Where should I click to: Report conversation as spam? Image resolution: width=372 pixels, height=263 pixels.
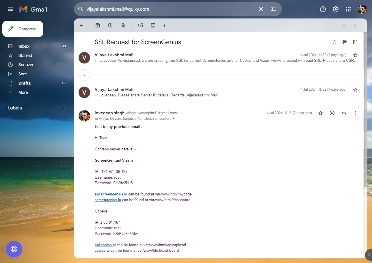(x=110, y=25)
